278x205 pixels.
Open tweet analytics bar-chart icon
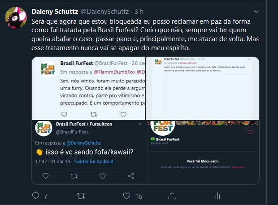(217, 196)
